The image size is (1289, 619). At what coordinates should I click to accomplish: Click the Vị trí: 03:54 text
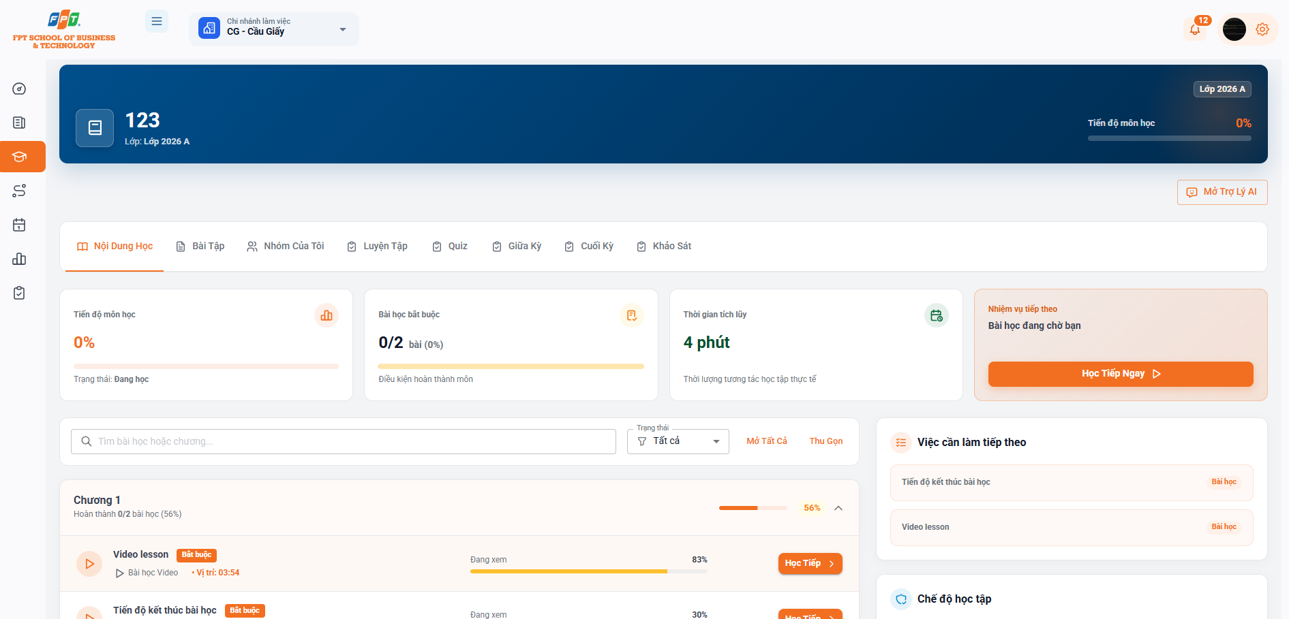pos(218,573)
